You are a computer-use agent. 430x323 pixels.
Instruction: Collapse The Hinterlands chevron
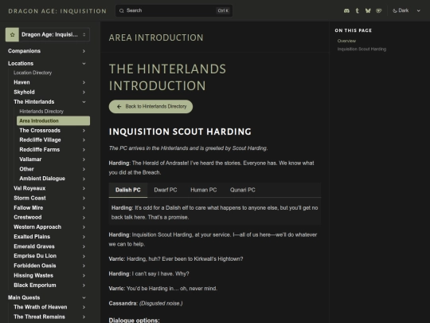click(x=84, y=102)
